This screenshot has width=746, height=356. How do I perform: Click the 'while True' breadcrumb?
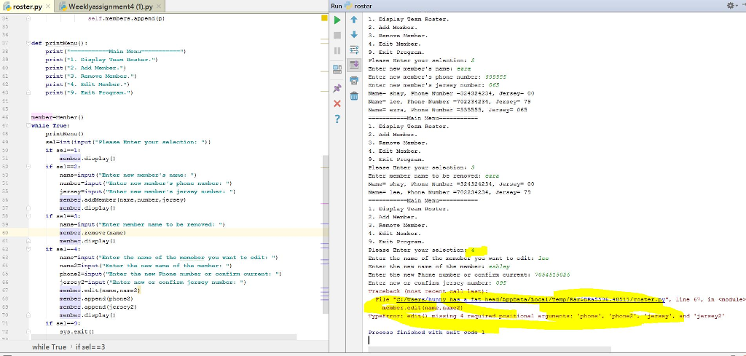click(50, 347)
